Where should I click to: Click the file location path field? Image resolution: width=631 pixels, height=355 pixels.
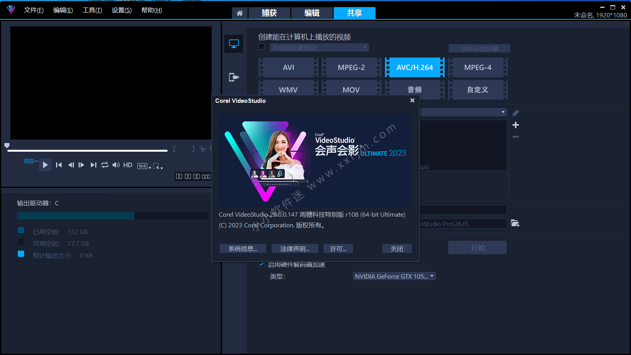pos(463,224)
